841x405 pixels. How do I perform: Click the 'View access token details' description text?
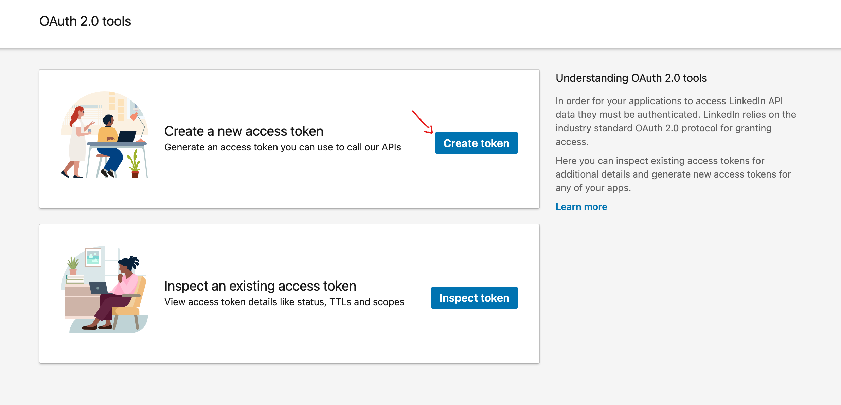tap(284, 302)
